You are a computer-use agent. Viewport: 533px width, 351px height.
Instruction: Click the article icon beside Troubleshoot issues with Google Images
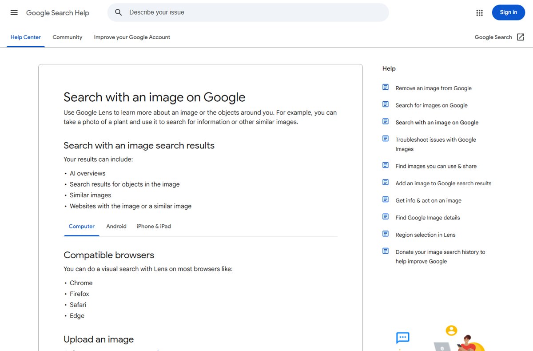[386, 139]
